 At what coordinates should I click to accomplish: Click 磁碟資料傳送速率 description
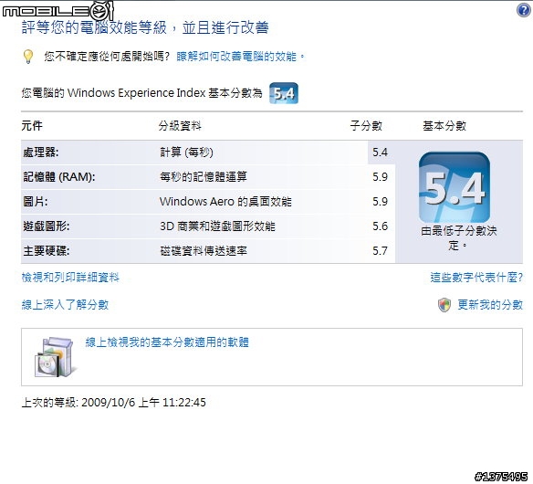[x=204, y=251]
